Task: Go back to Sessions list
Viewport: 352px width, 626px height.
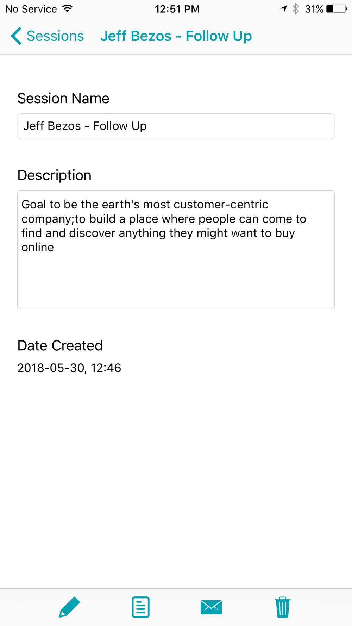Action: click(47, 36)
